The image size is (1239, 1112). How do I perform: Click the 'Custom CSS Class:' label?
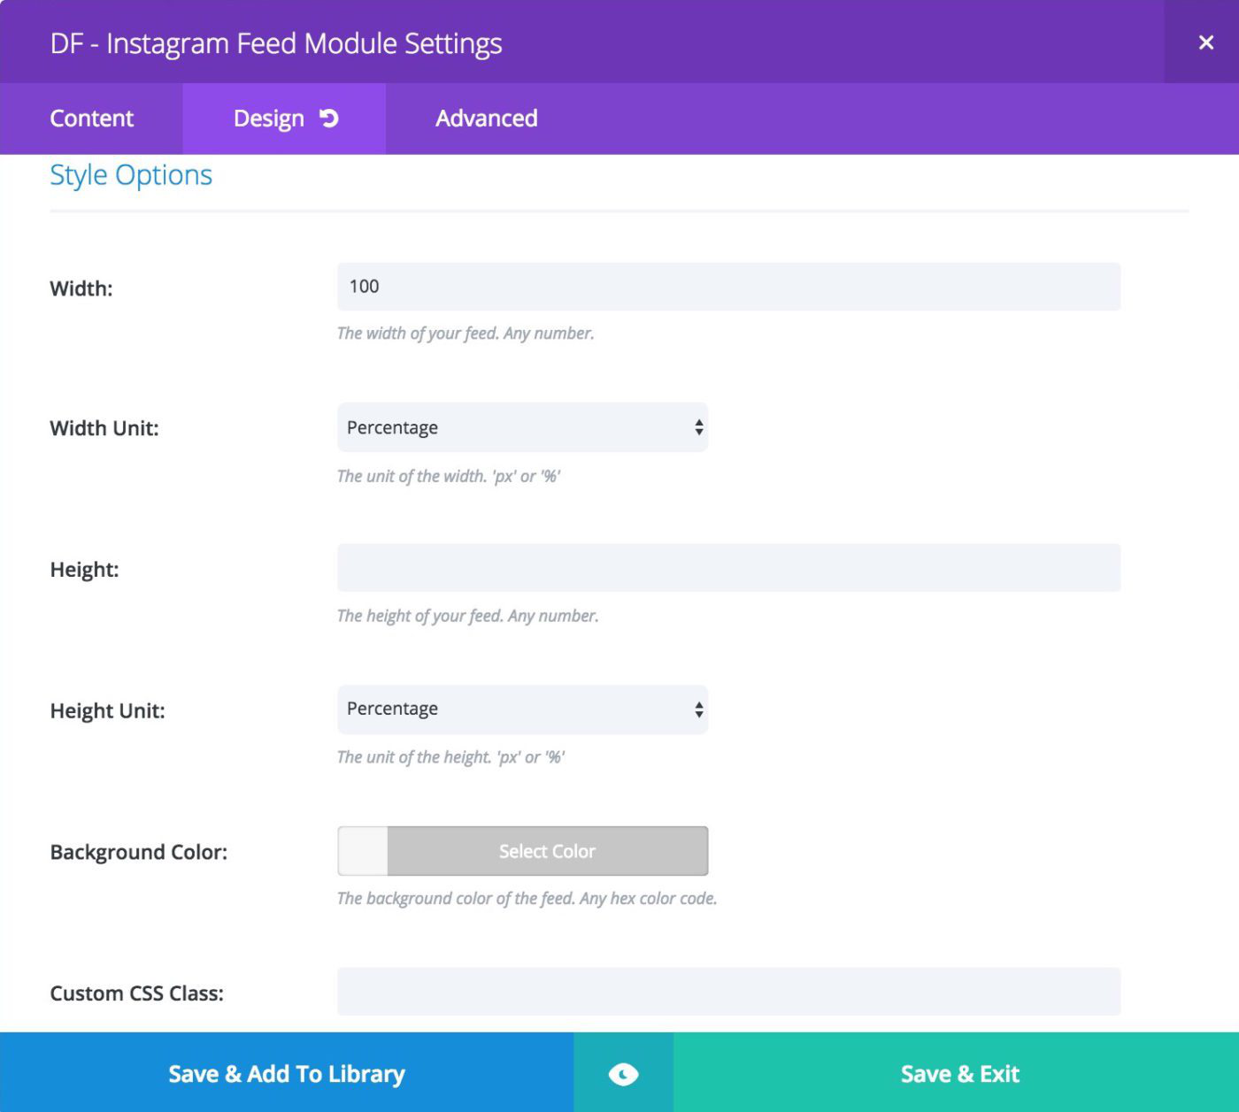point(137,993)
